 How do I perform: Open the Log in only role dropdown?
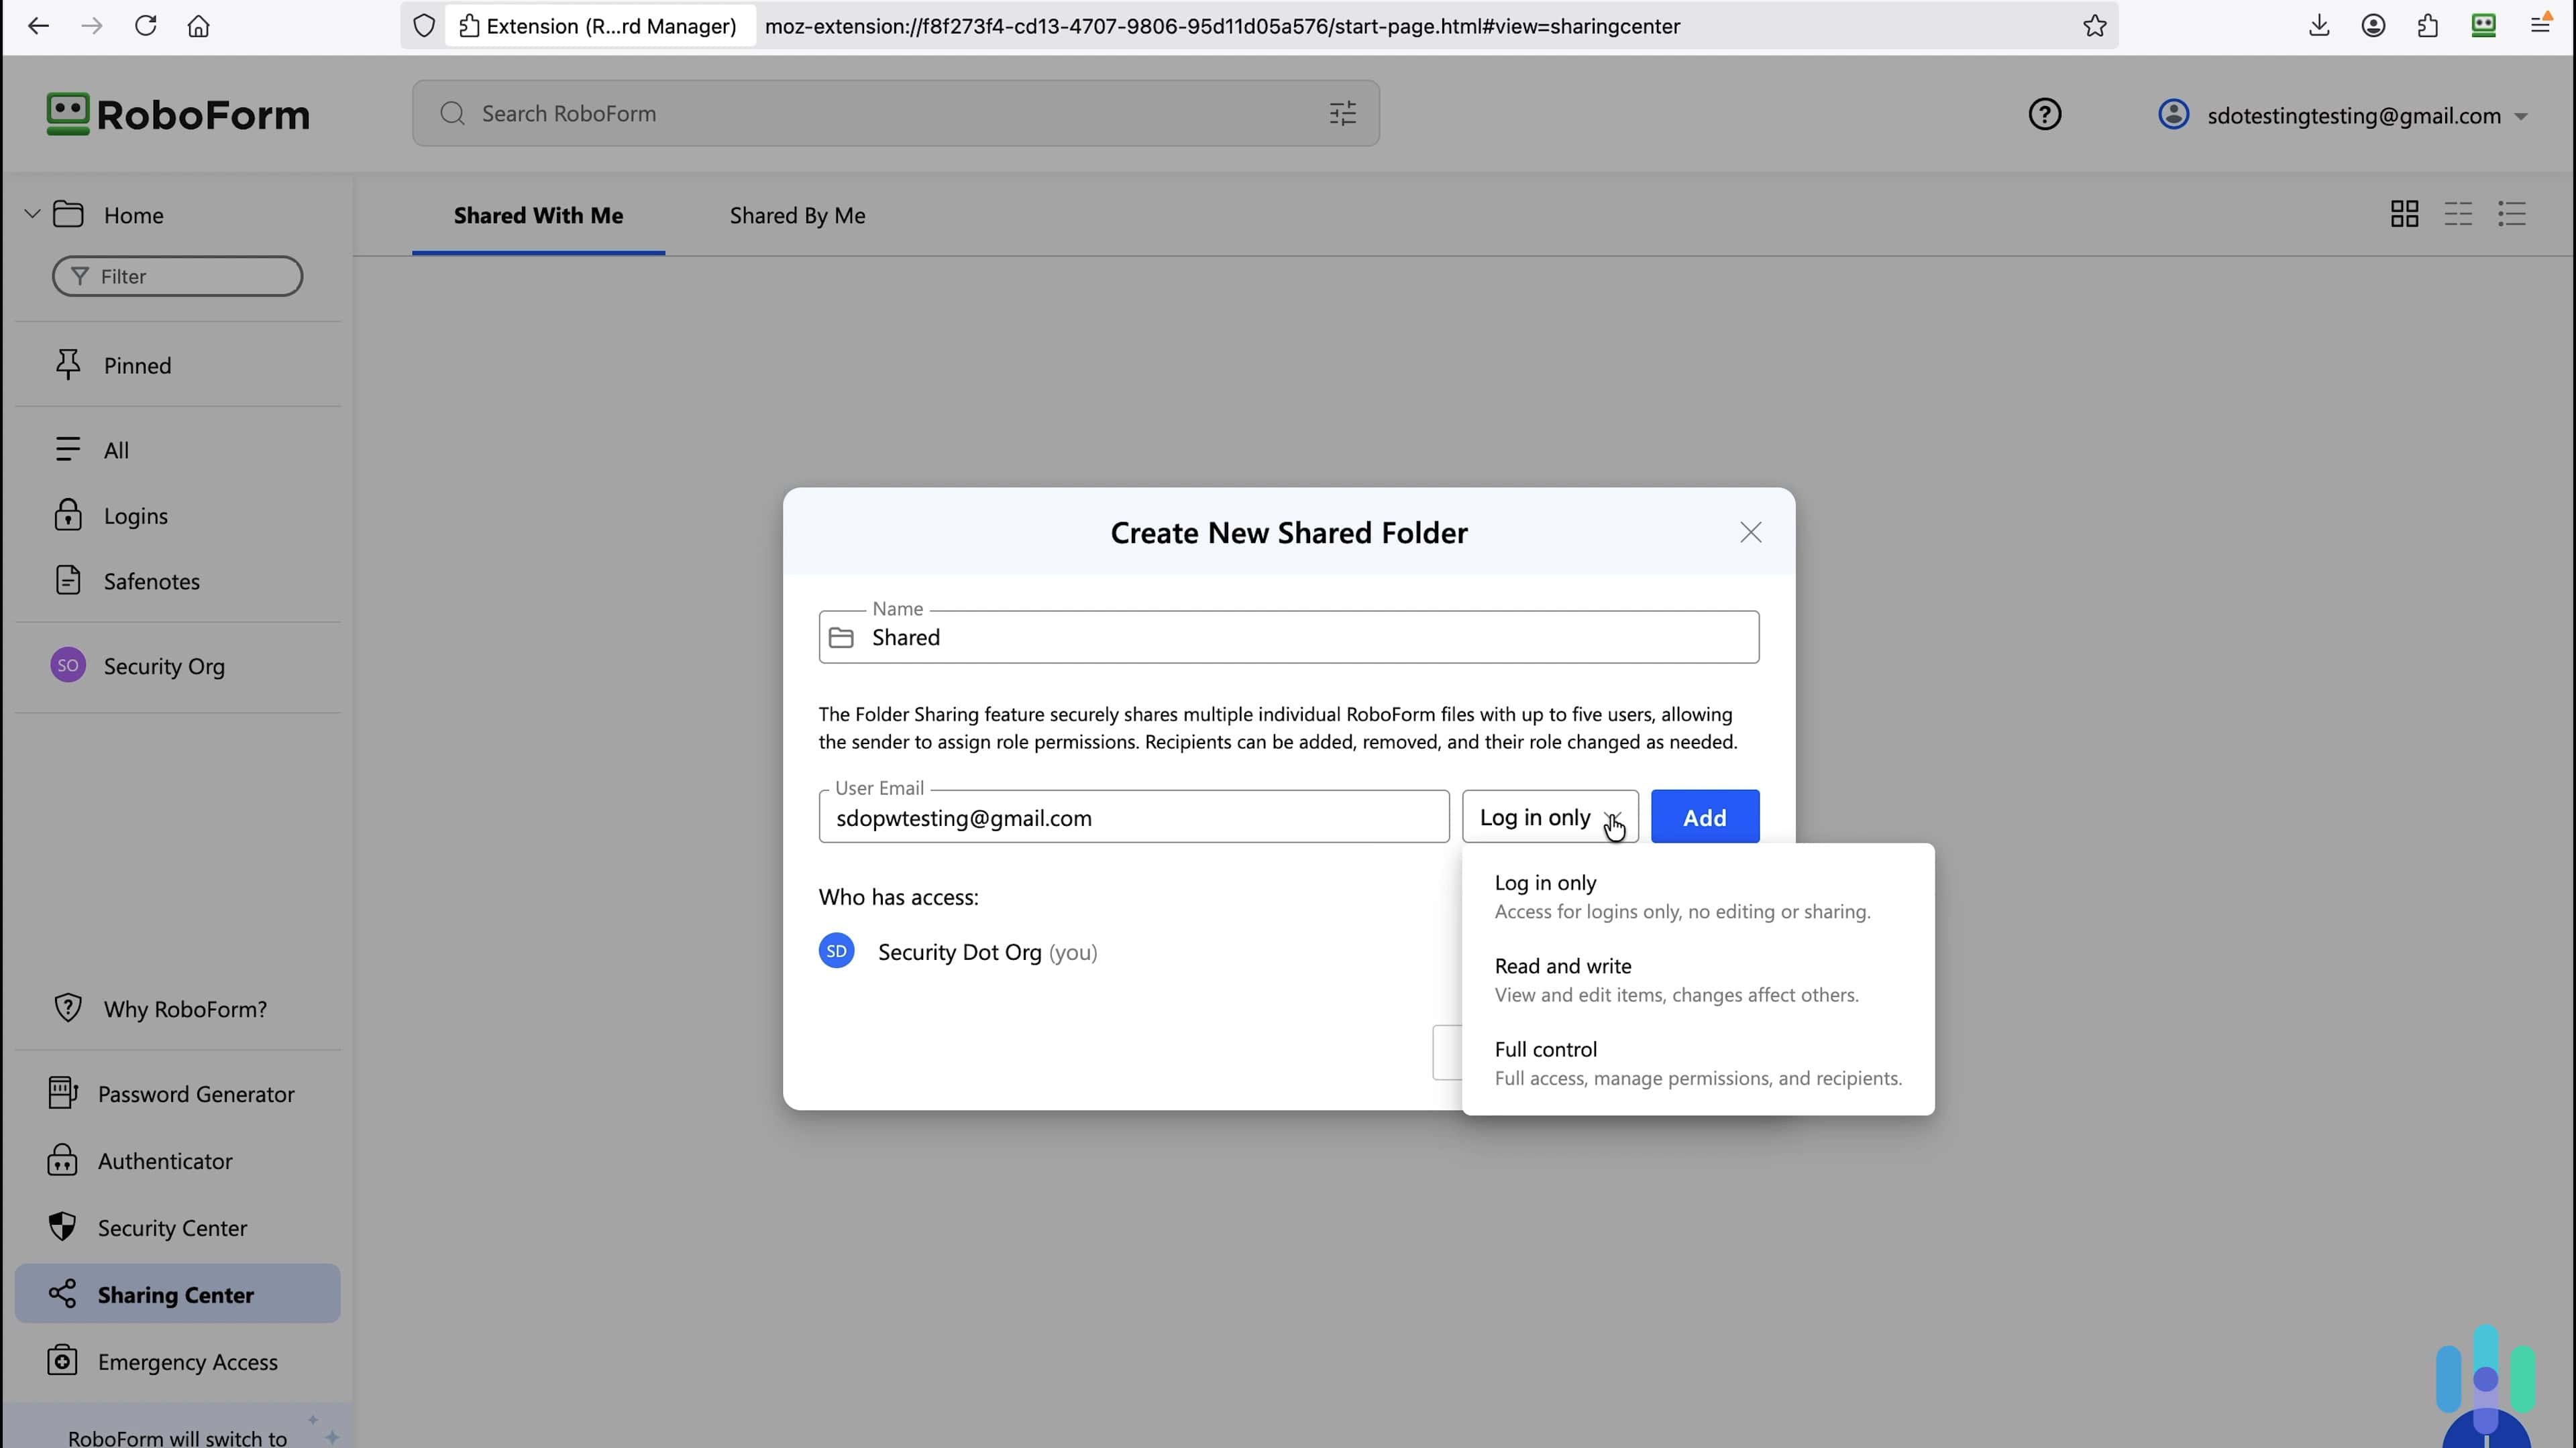click(x=1549, y=817)
